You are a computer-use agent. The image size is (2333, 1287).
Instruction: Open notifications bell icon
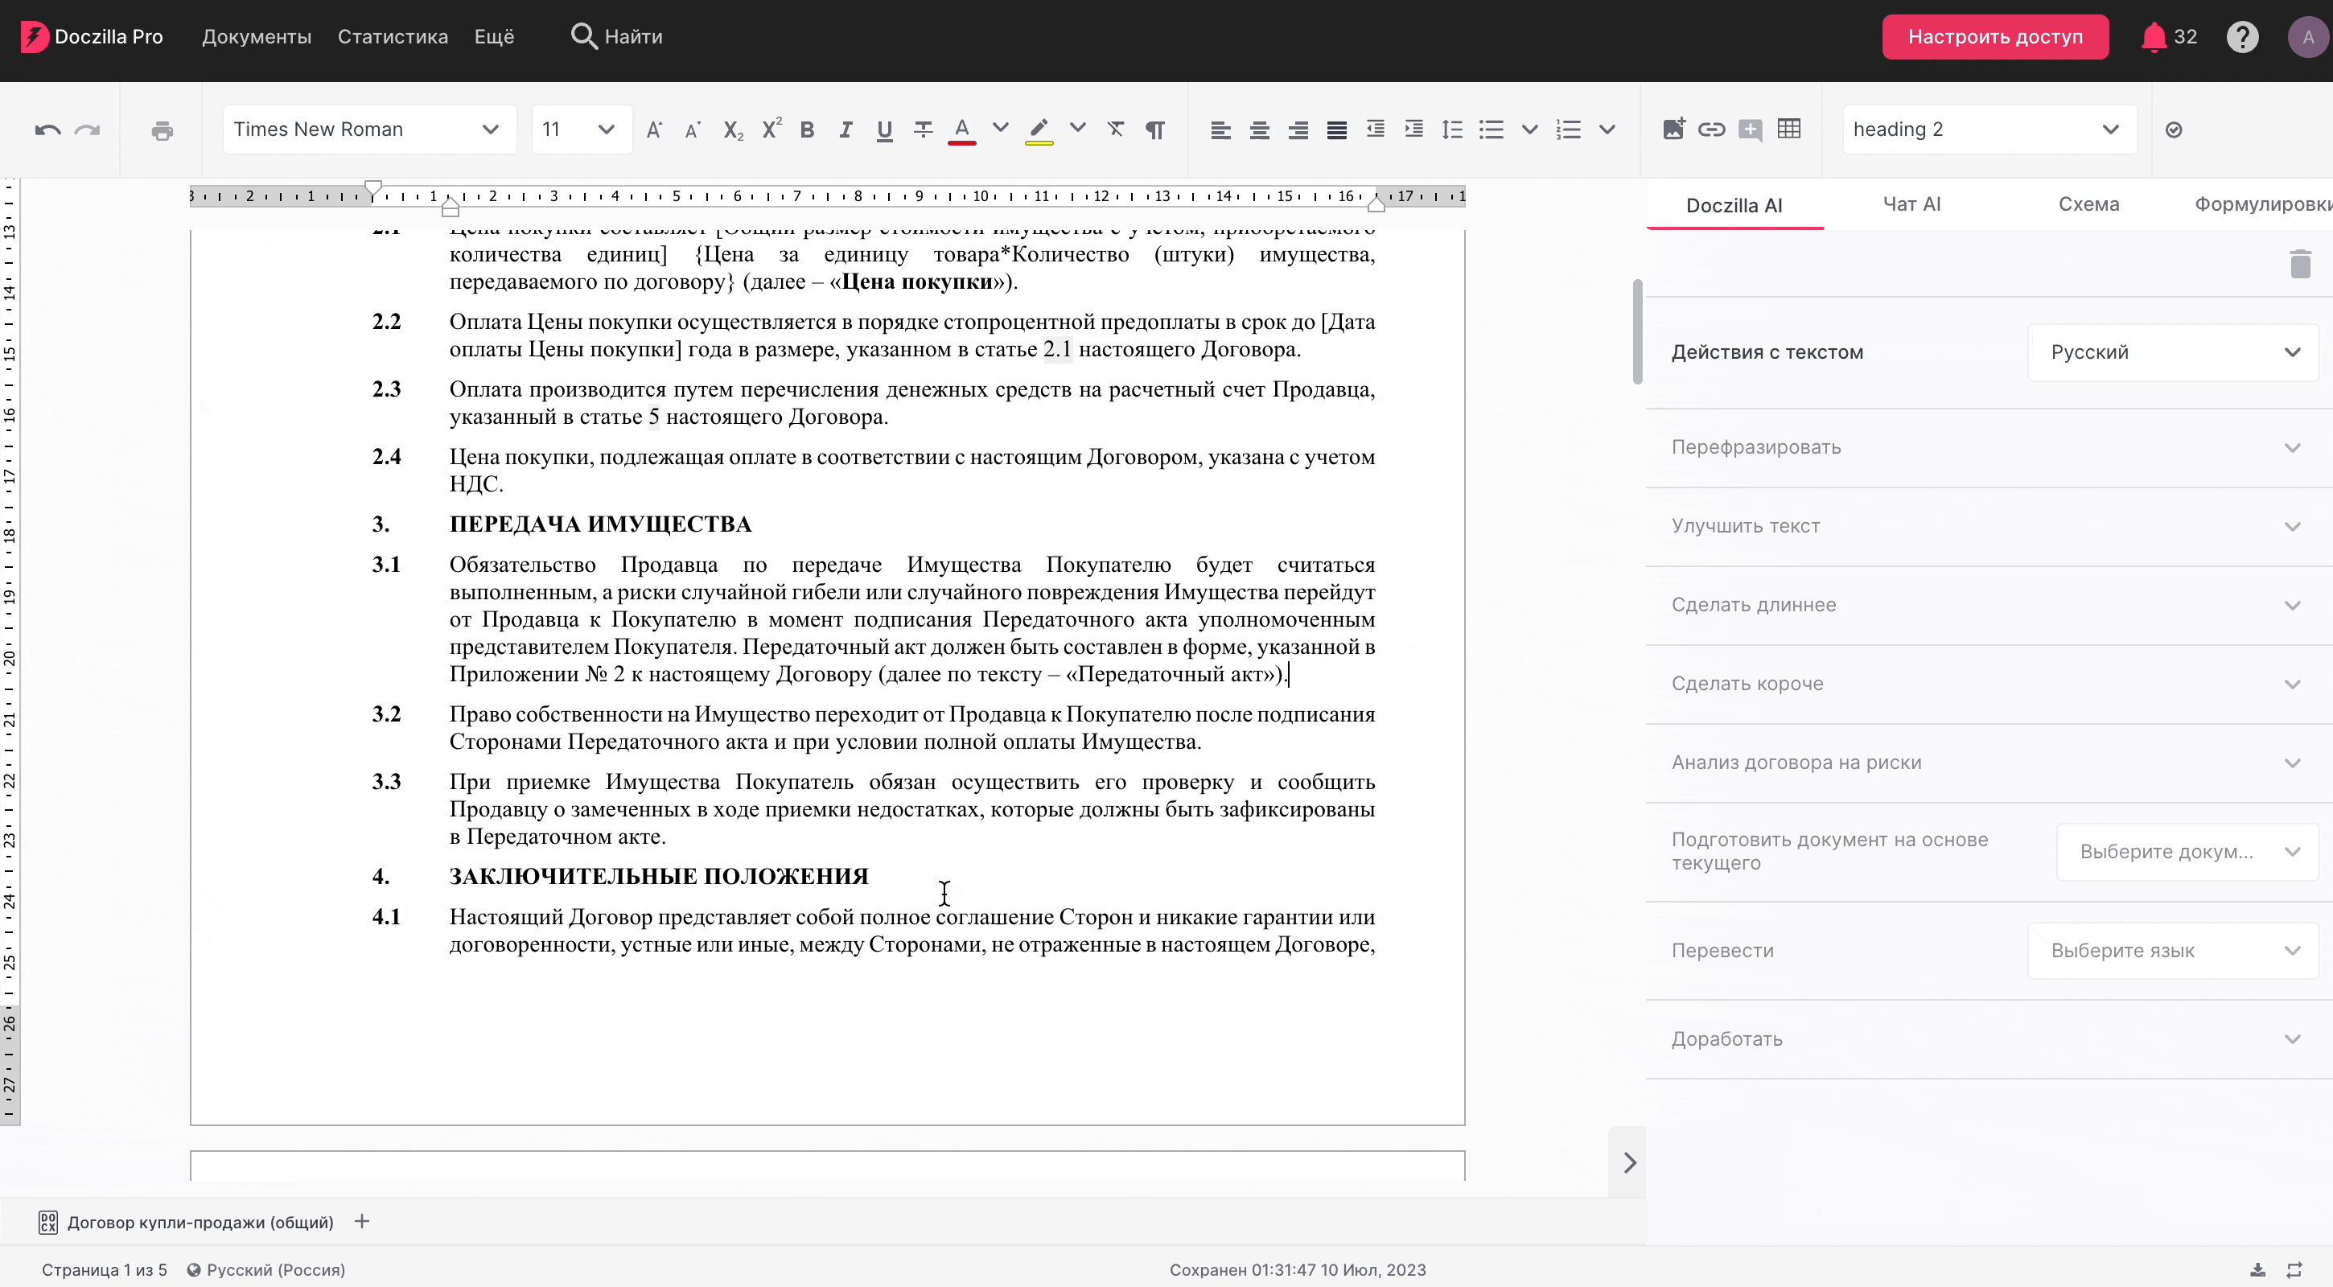coord(2153,37)
